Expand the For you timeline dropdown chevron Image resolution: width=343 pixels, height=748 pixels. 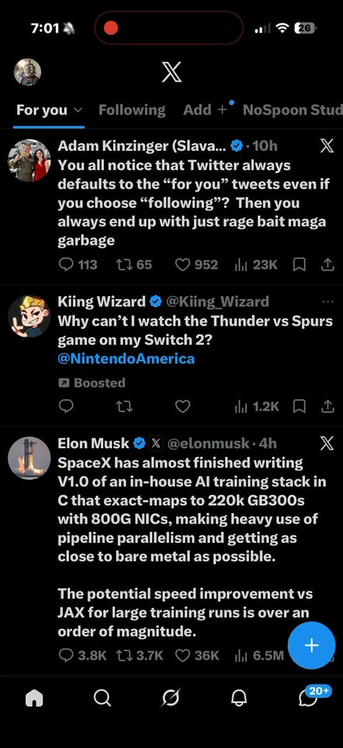click(x=78, y=110)
